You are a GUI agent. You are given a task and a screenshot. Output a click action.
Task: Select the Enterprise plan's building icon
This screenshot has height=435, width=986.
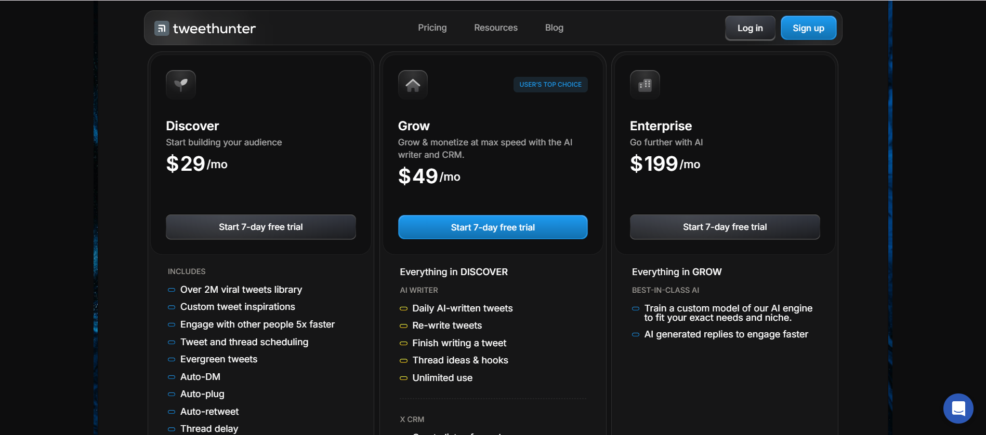coord(645,84)
